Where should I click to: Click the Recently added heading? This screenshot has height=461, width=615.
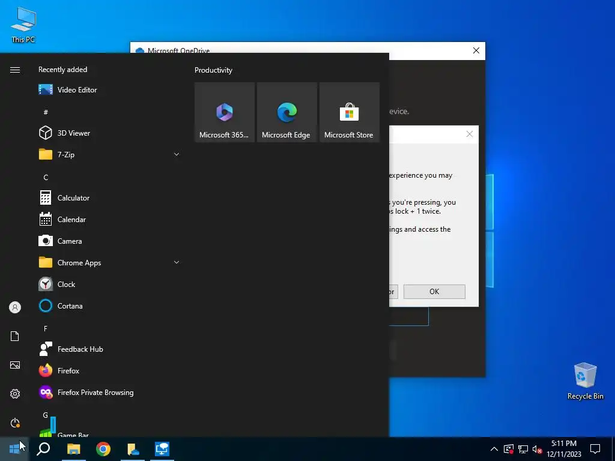click(62, 70)
